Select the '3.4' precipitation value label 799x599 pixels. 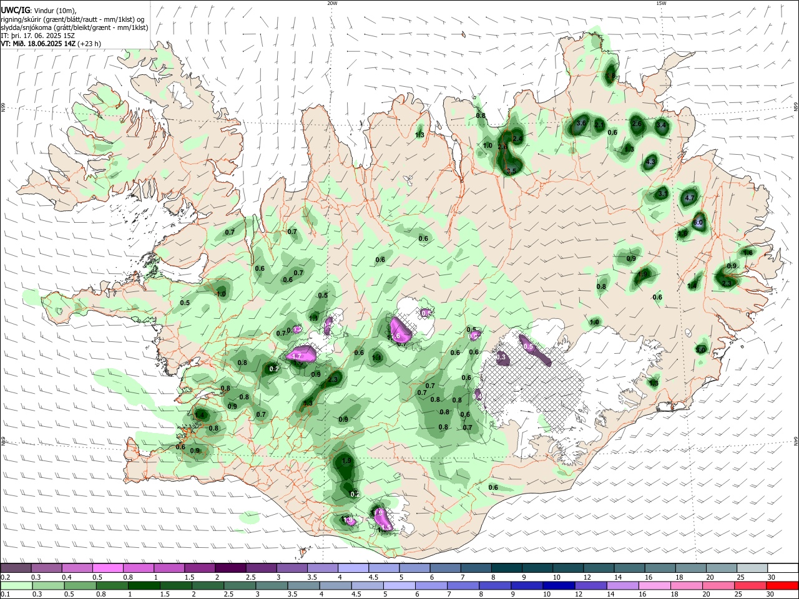(662, 125)
